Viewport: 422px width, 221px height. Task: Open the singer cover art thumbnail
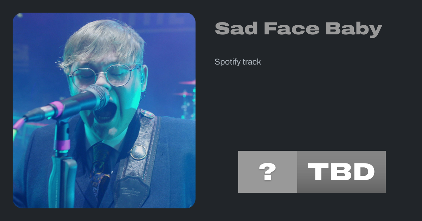point(104,110)
